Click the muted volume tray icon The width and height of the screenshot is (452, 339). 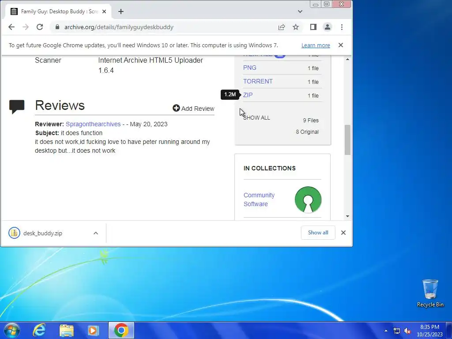coord(407,331)
